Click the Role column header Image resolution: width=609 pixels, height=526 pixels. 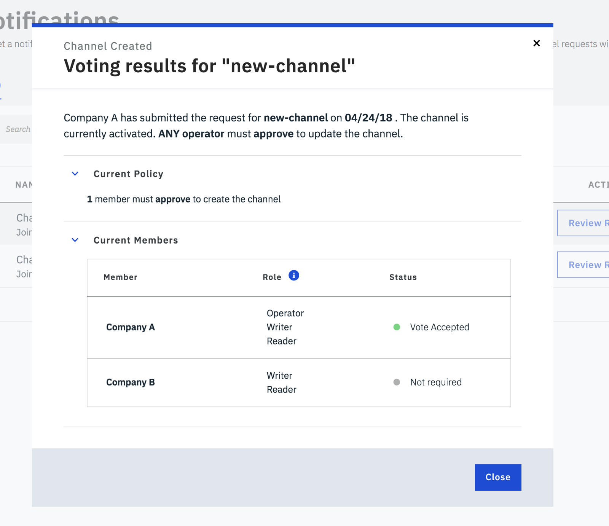coord(272,277)
